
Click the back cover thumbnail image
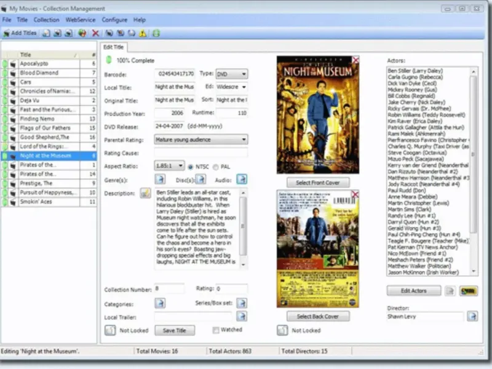click(317, 249)
